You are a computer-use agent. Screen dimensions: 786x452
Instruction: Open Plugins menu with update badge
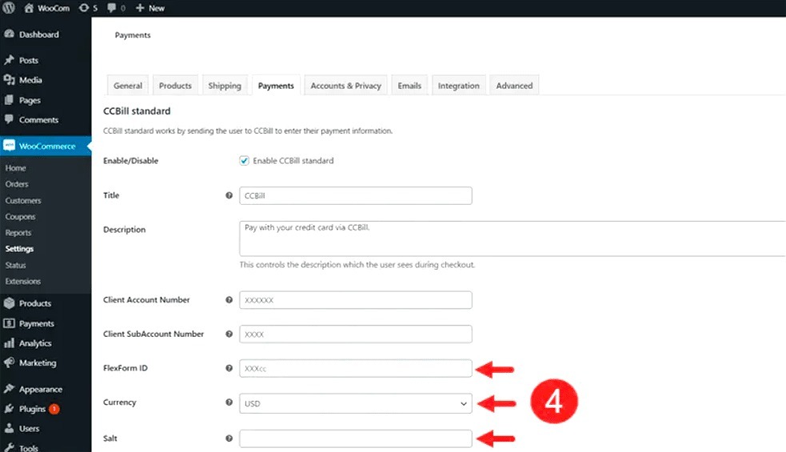pos(32,409)
